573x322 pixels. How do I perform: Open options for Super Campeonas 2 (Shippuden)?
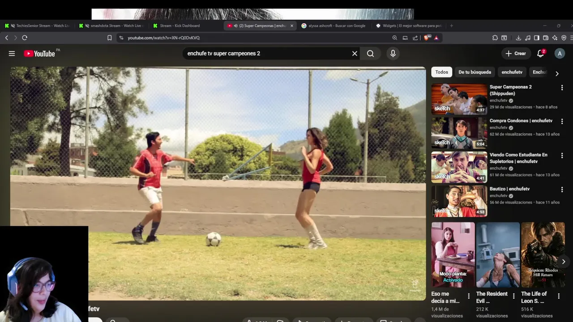pyautogui.click(x=562, y=88)
